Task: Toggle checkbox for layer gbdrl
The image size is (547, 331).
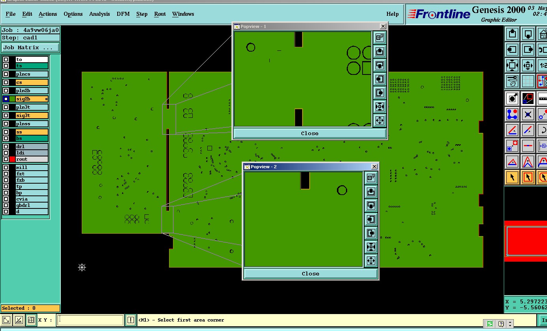Action: tap(6, 205)
